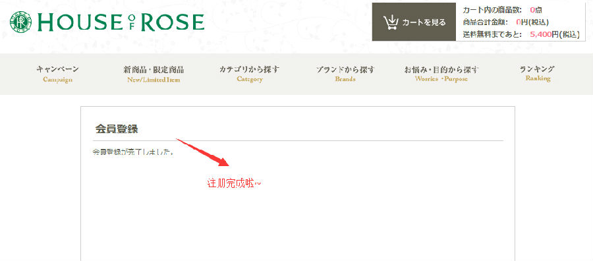Open the キャンペーン menu item
The height and width of the screenshot is (261, 593).
click(x=57, y=69)
